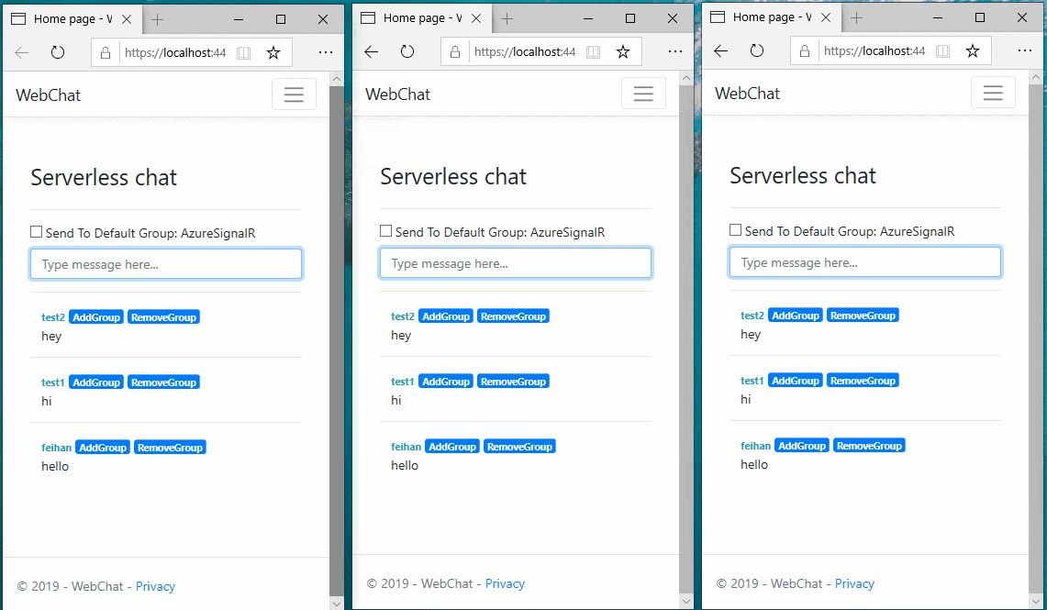Click RemoveGroup for test2 in left window
The width and height of the screenshot is (1047, 610).
coord(163,317)
